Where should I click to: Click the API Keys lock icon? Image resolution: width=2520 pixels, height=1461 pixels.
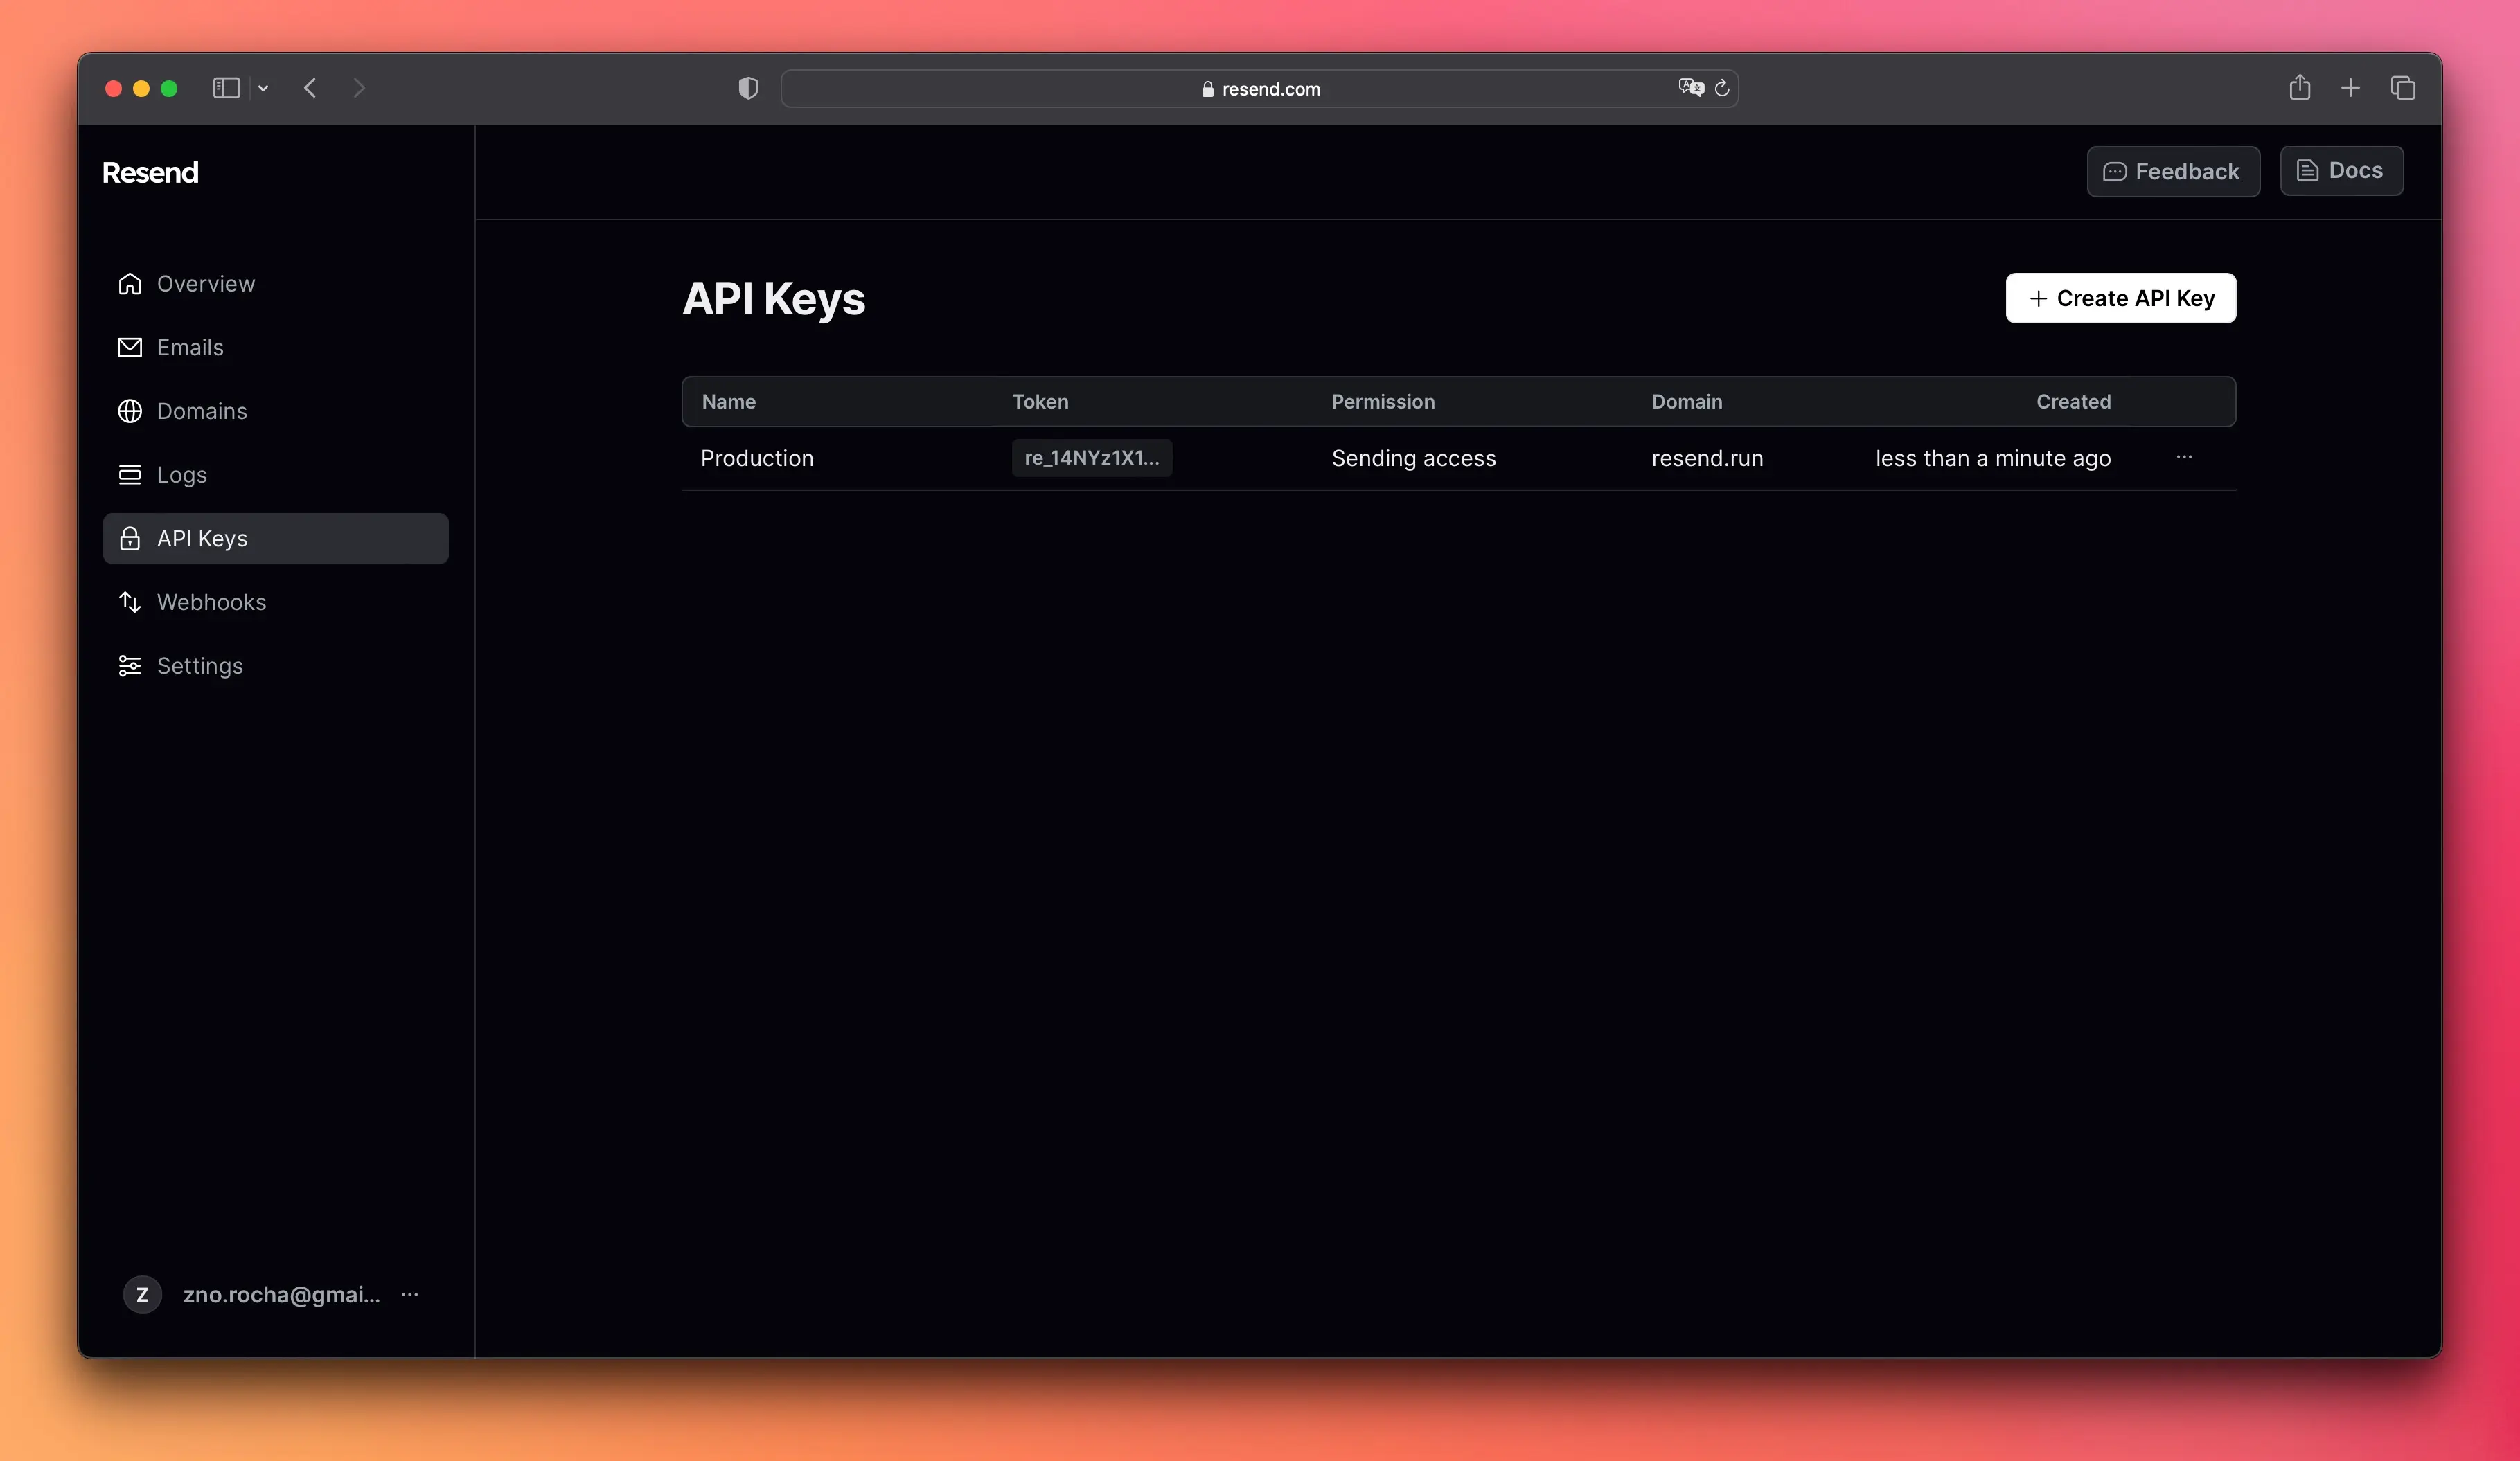point(130,539)
